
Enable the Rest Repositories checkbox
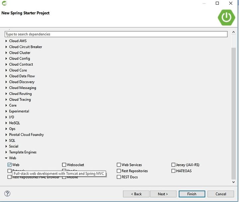[x=119, y=171]
